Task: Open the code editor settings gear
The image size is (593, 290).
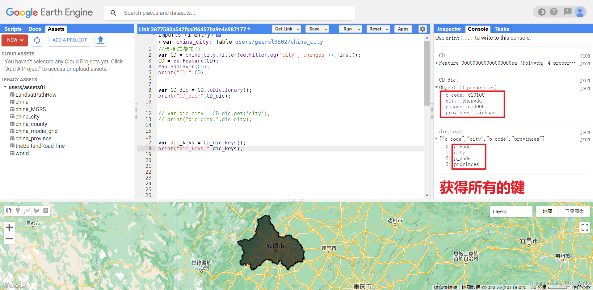Action: tap(423, 29)
